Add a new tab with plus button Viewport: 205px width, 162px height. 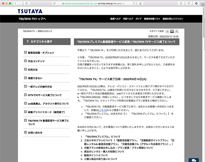tap(203, 5)
